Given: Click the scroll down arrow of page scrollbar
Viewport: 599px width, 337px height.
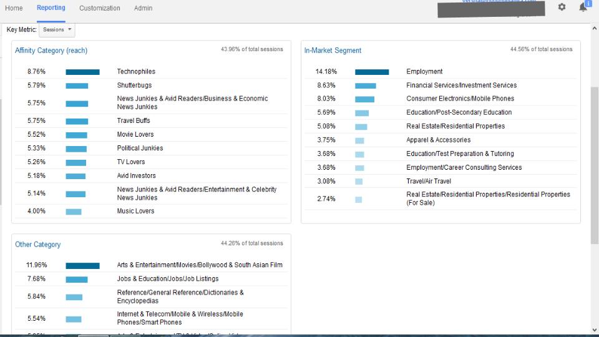Looking at the screenshot, I should (x=595, y=330).
